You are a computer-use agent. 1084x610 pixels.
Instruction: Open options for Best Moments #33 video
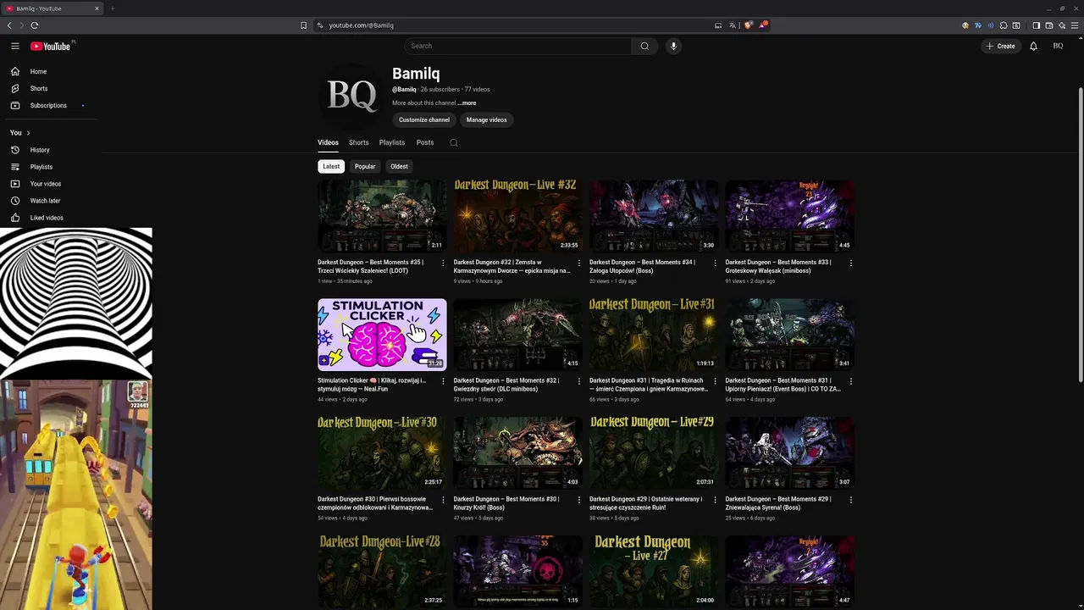(x=851, y=263)
